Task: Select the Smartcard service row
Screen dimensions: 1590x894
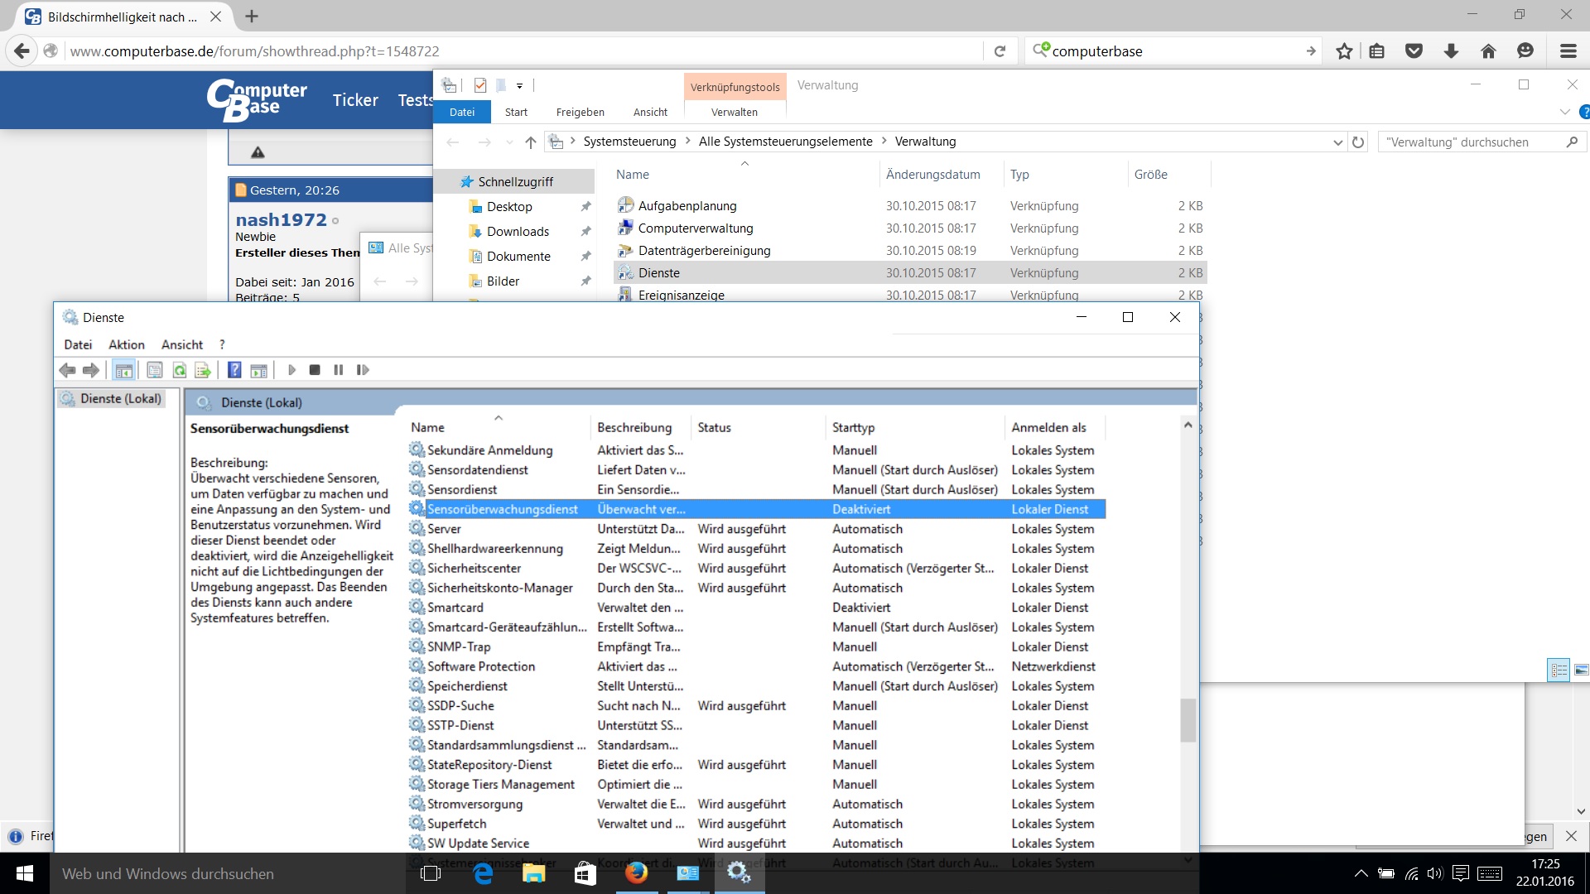Action: tap(455, 607)
